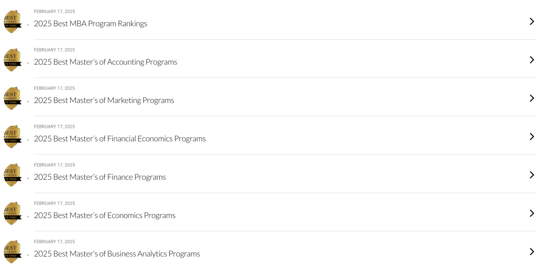This screenshot has height=267, width=536.
Task: Open 2025 Best Master's of Accounting Programs
Action: click(x=105, y=62)
